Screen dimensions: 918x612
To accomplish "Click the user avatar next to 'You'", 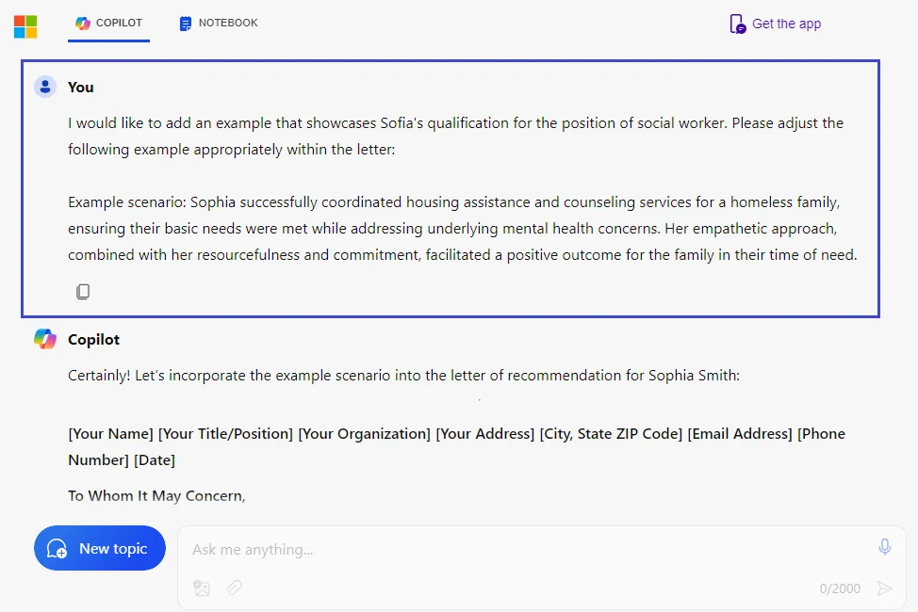I will [45, 86].
